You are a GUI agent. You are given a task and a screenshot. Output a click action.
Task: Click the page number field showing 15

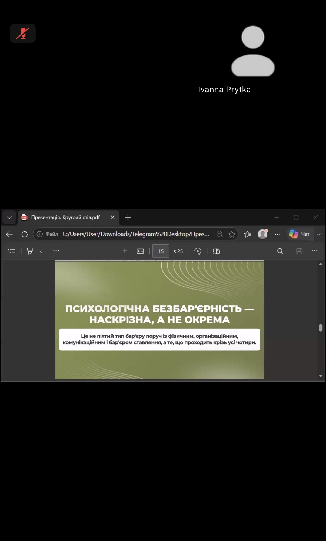point(161,251)
